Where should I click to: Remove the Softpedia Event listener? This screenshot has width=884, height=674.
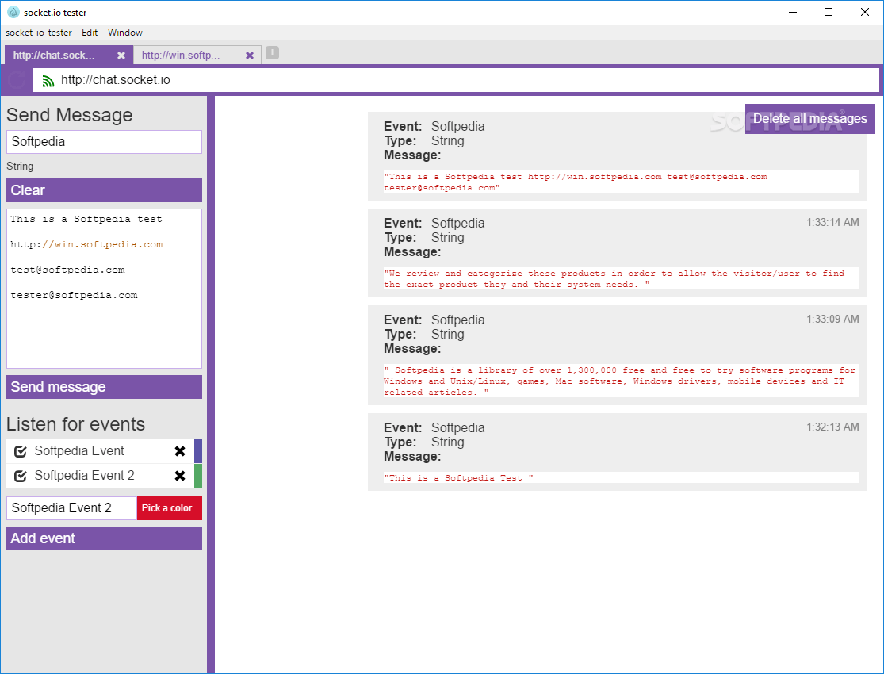coord(180,451)
